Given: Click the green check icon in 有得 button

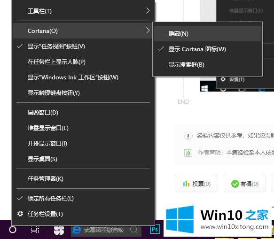Looking at the screenshot, I should tap(235, 184).
